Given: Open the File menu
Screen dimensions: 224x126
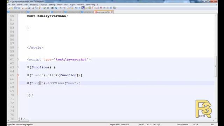Looking at the screenshot, I should [9, 5].
